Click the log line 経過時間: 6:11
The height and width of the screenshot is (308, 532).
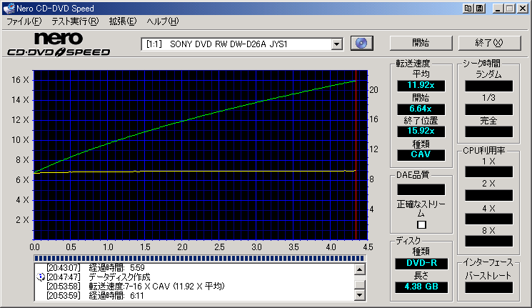tap(116, 295)
